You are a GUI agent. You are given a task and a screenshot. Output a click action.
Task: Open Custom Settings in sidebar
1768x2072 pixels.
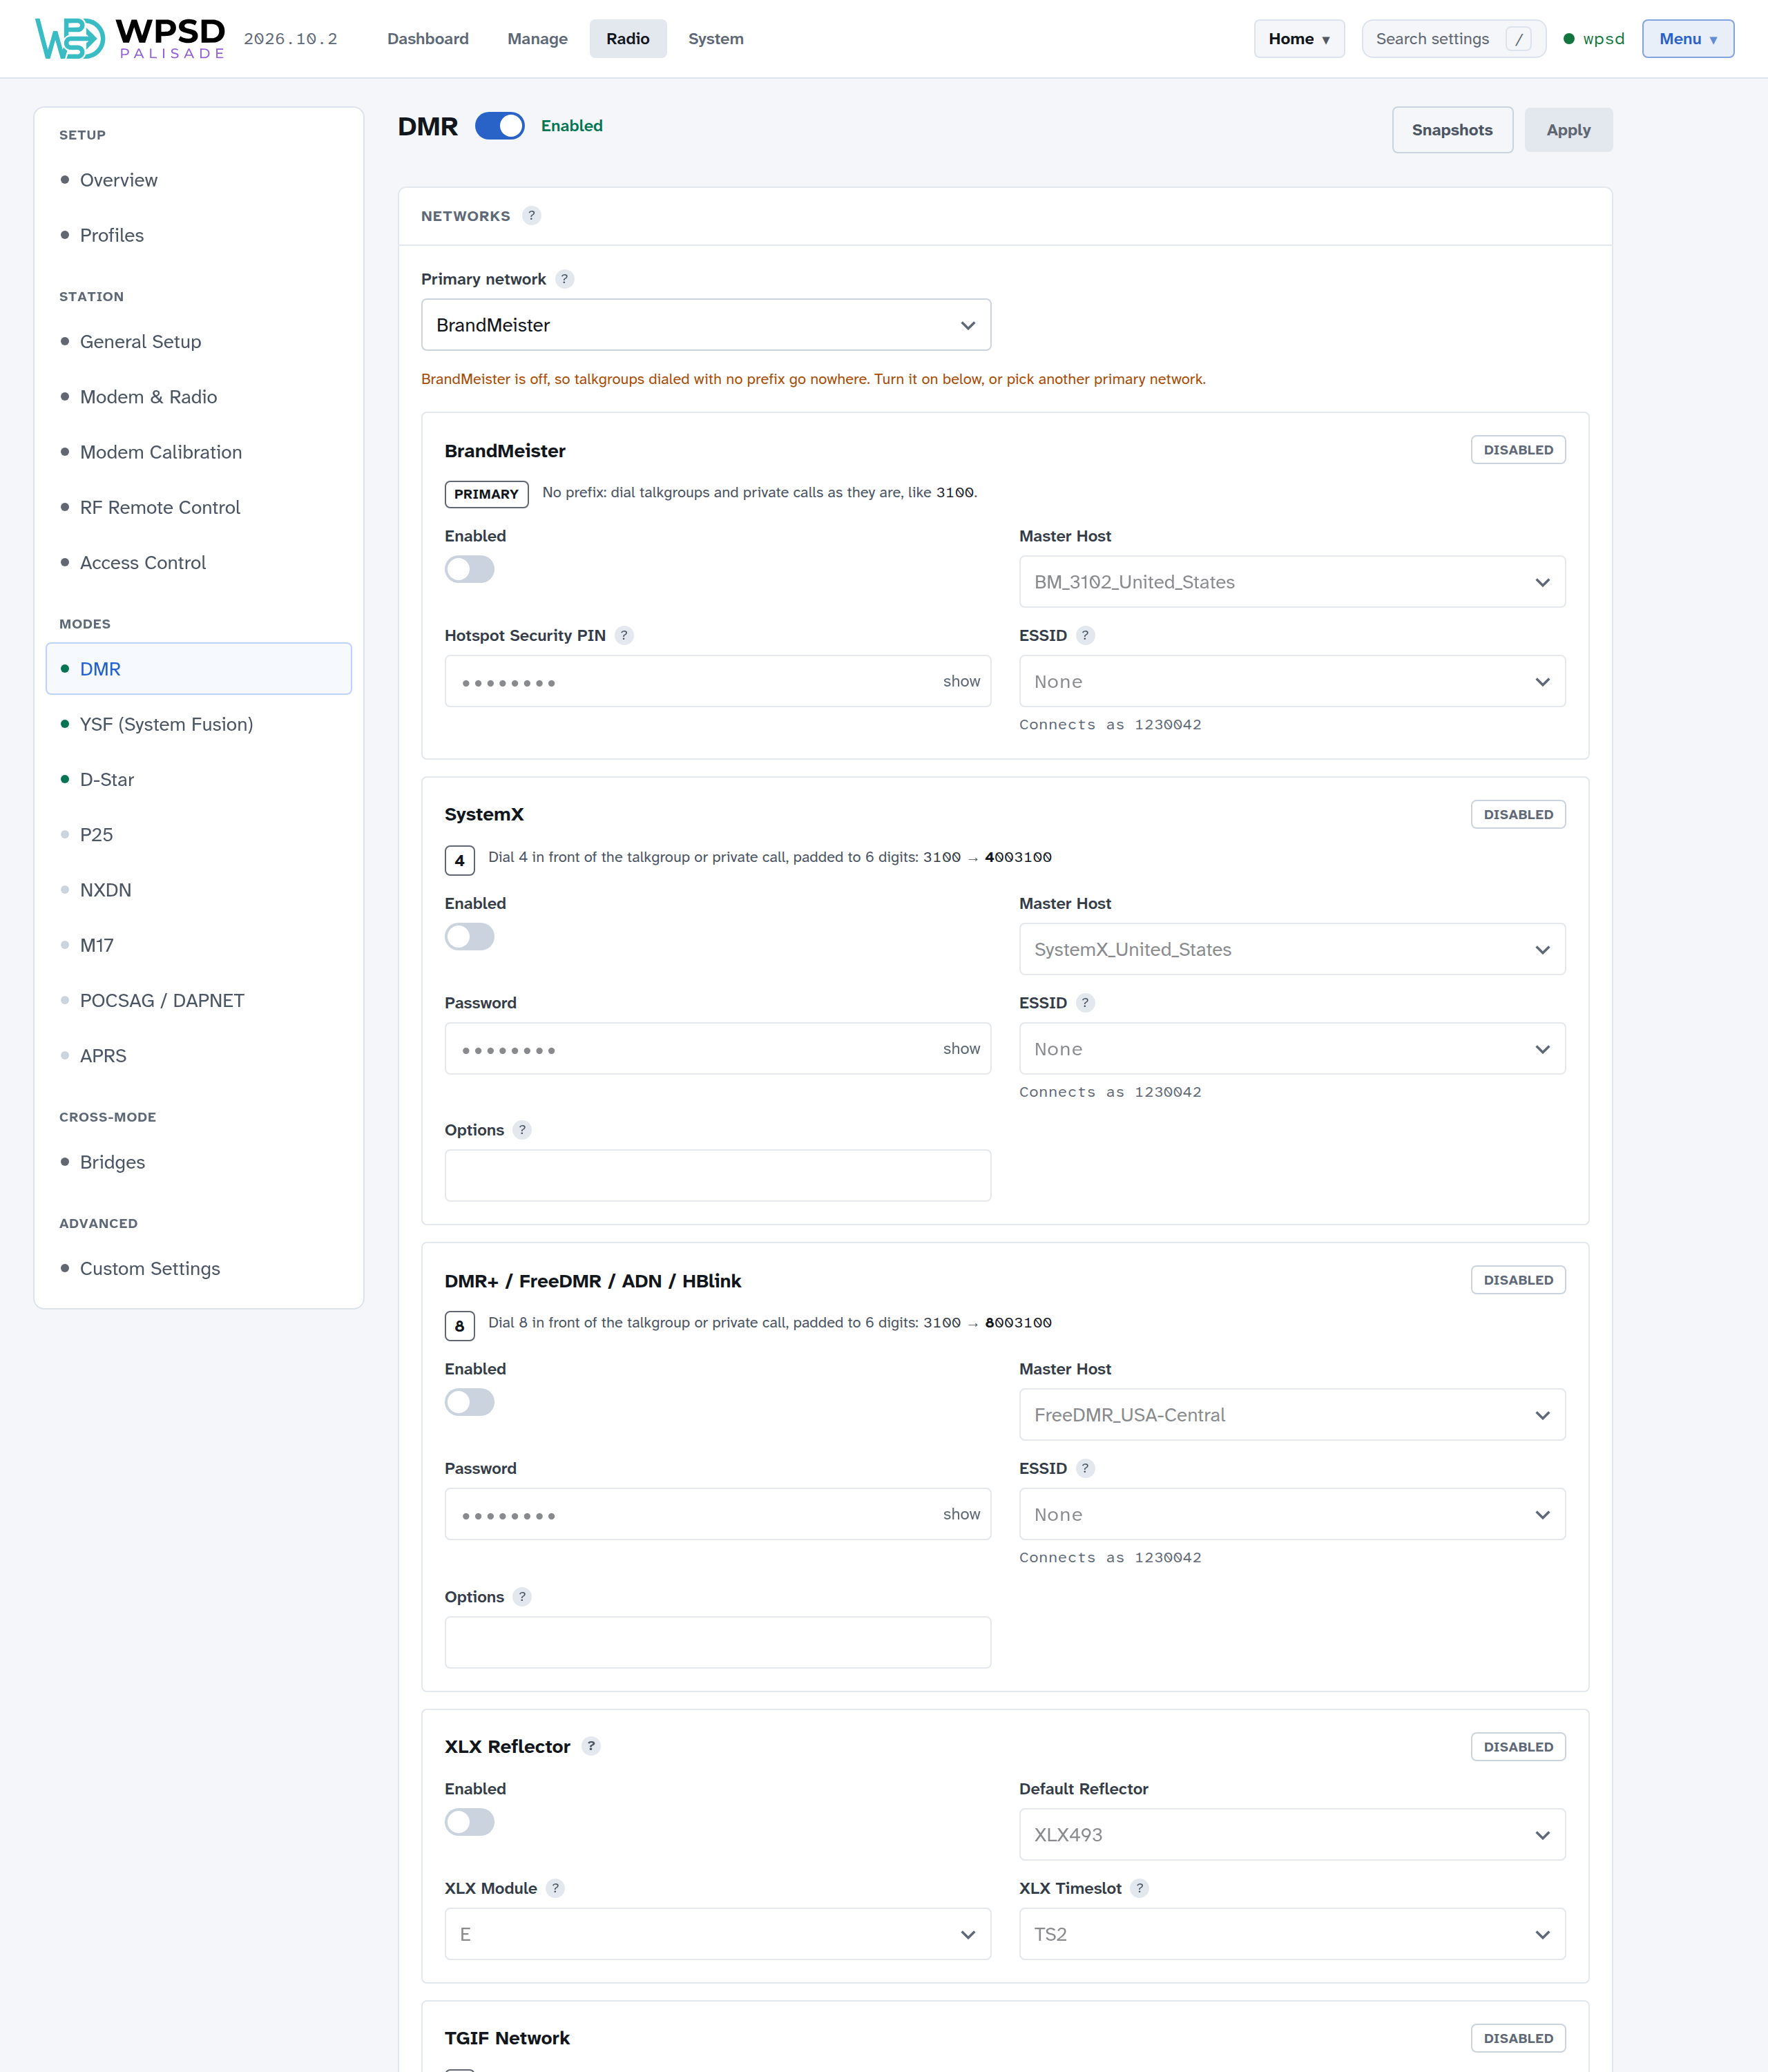[x=199, y=1268]
